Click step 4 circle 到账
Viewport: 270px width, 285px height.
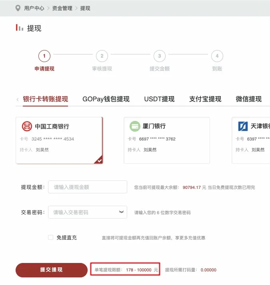coord(217,56)
